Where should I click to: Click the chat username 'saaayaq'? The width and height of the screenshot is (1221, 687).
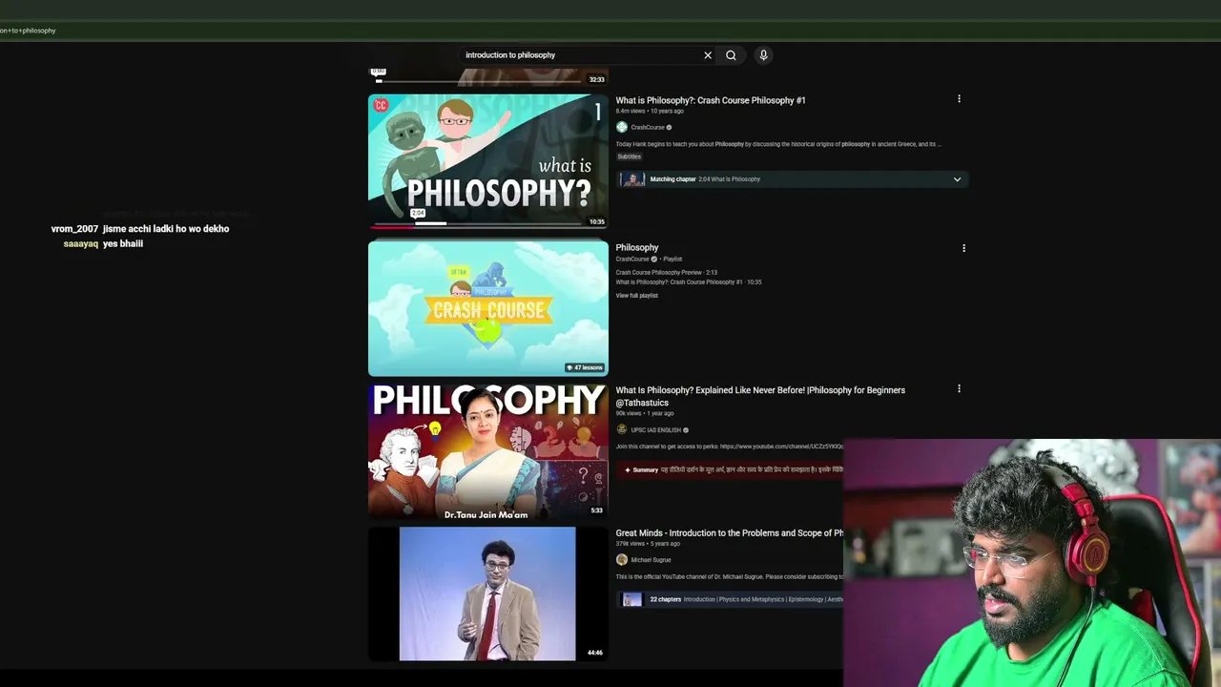tap(81, 243)
